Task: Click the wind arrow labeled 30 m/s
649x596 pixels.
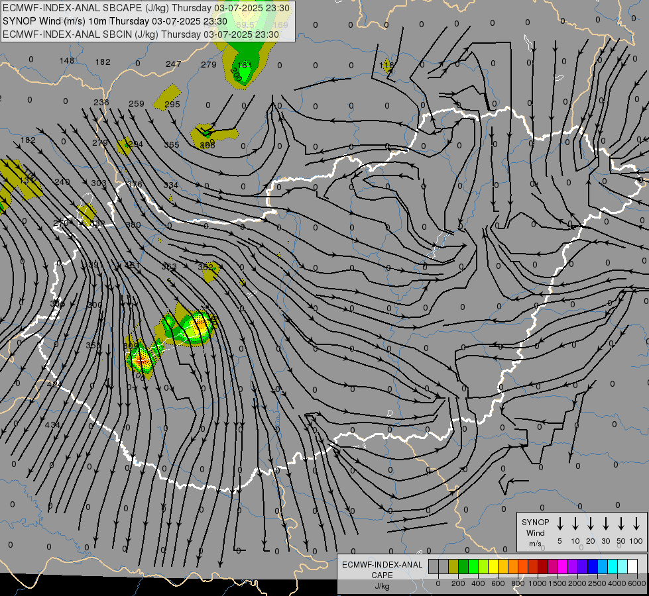Action: [606, 524]
